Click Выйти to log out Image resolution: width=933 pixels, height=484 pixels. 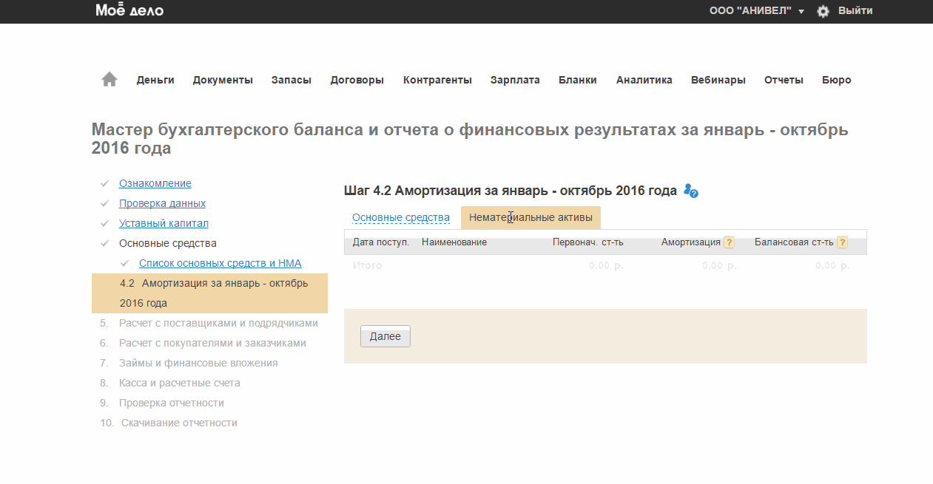tap(855, 11)
